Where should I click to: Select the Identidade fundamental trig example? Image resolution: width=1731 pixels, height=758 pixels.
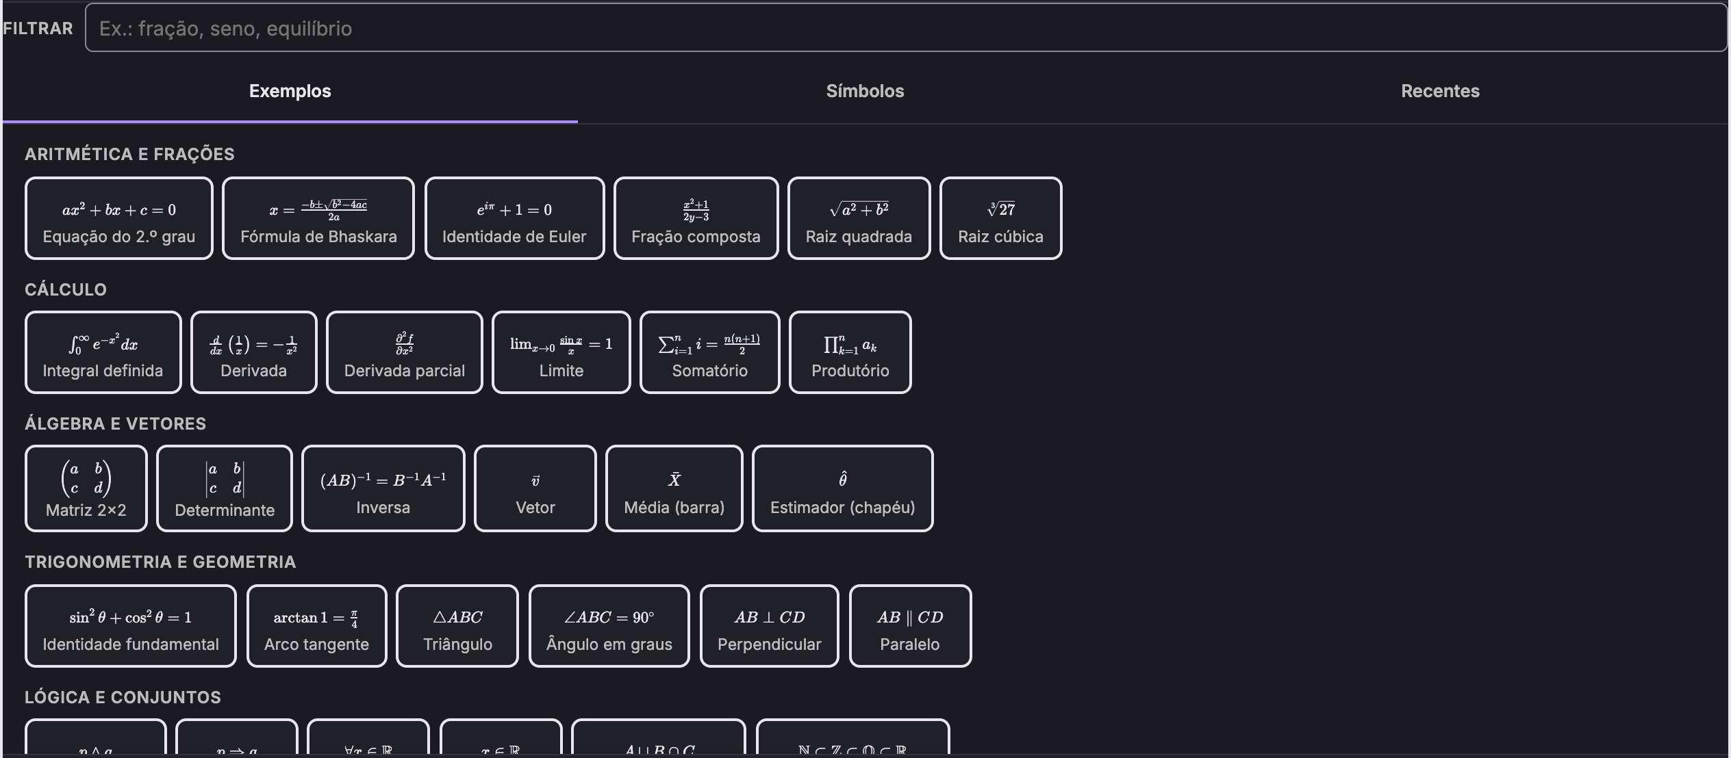tap(131, 626)
